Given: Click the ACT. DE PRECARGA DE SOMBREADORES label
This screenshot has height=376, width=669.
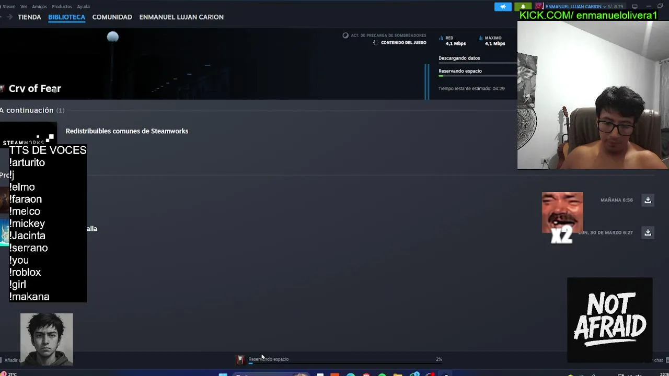Looking at the screenshot, I should point(388,36).
